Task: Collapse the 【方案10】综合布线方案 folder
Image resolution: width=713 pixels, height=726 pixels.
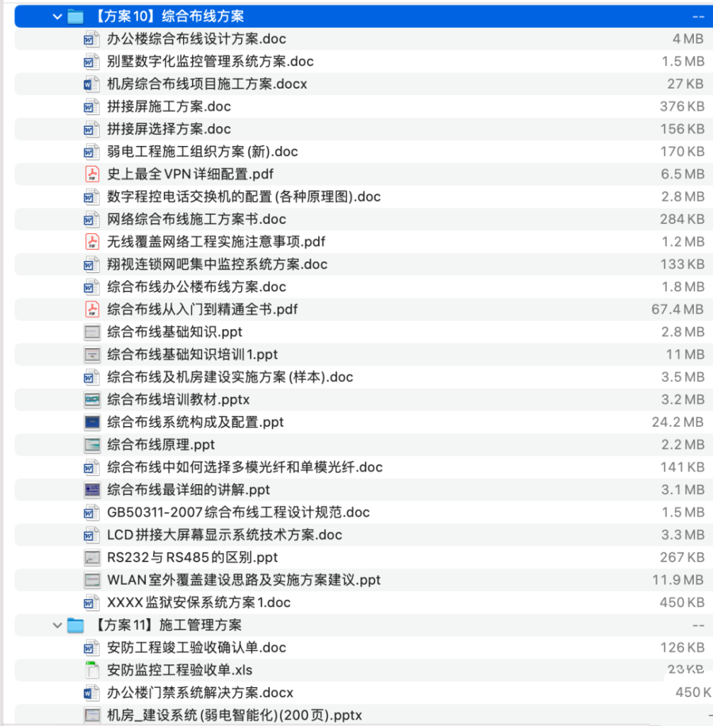Action: (x=57, y=16)
